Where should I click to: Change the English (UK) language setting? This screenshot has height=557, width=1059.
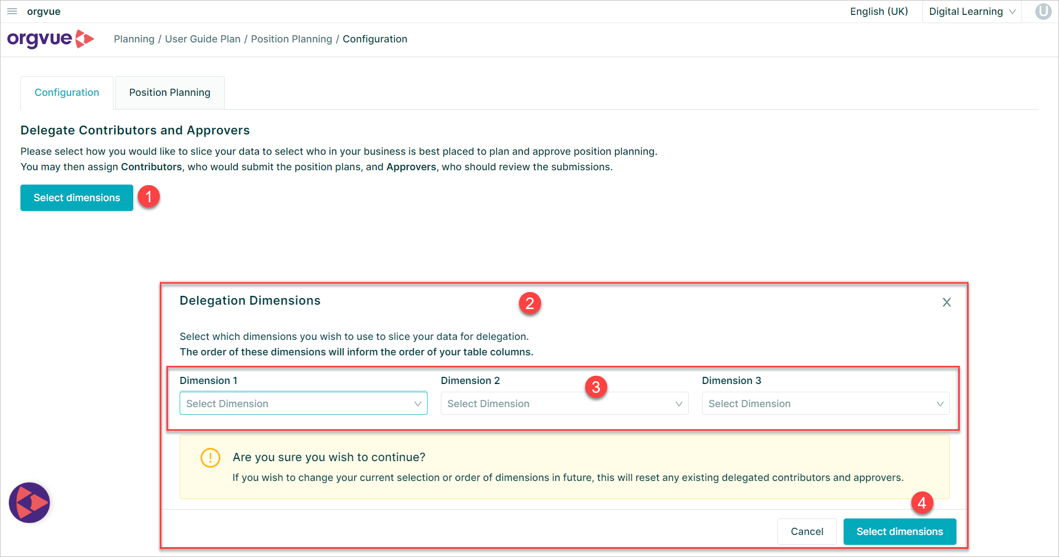(878, 11)
